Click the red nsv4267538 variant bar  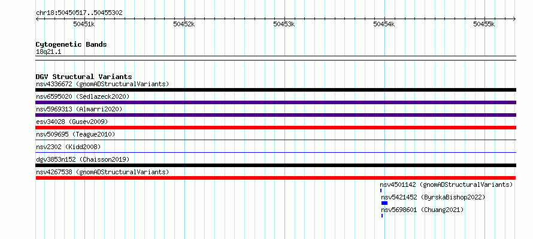click(275, 178)
